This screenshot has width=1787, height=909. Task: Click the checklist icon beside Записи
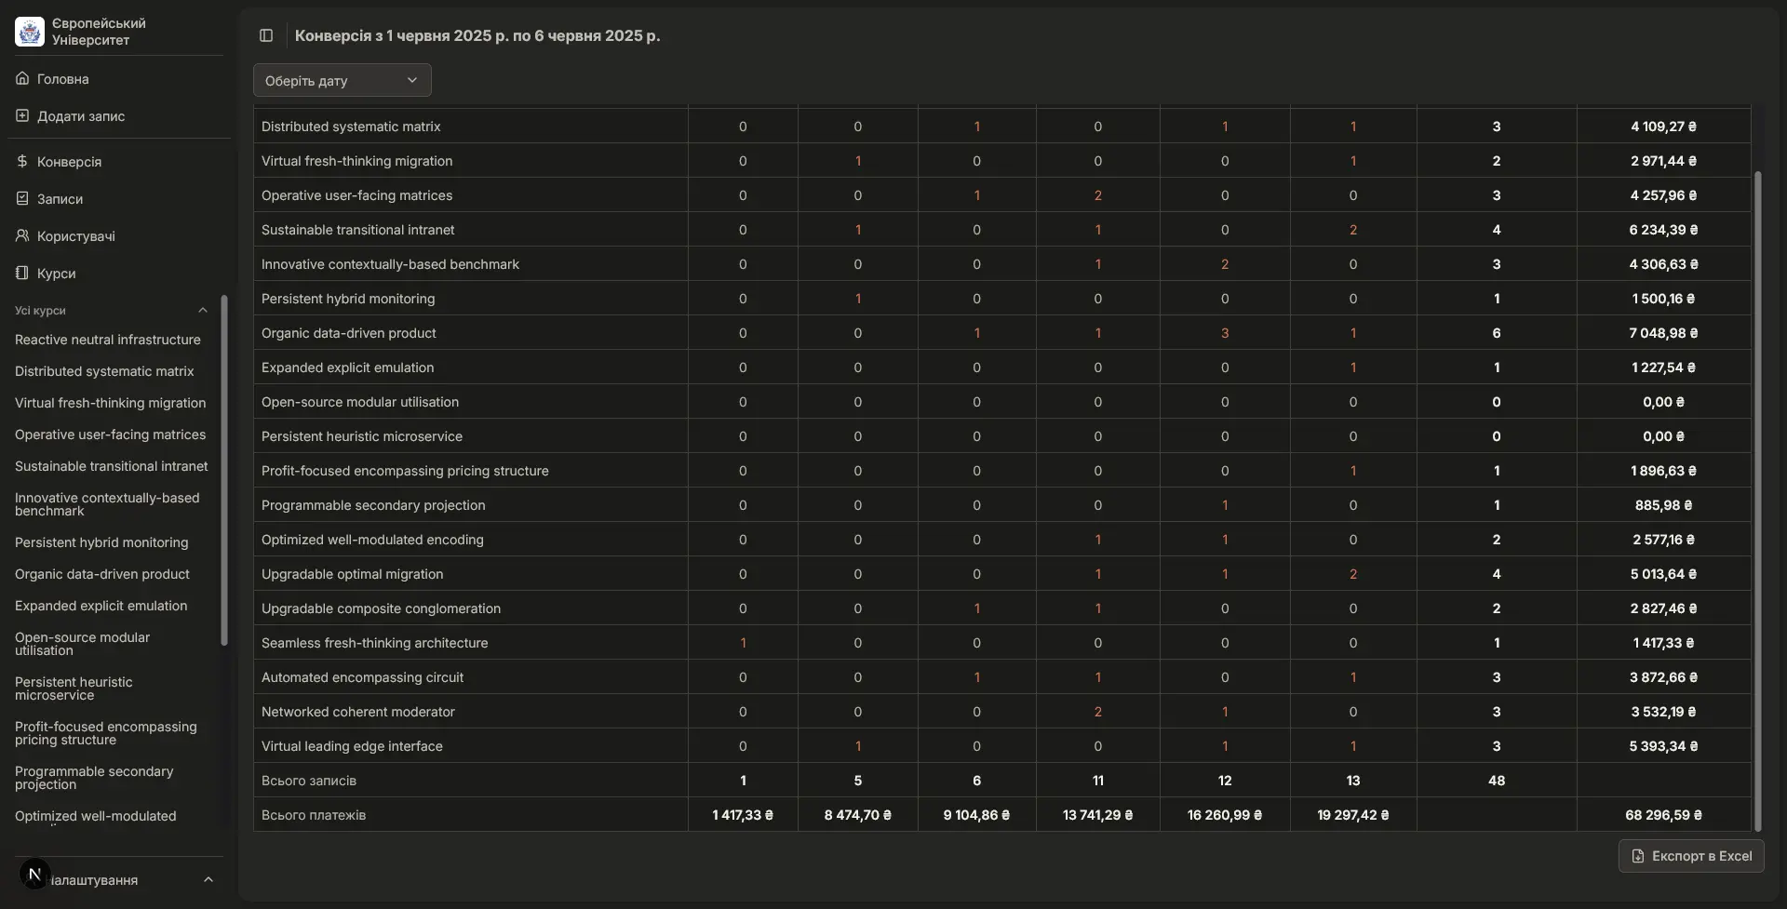(22, 199)
